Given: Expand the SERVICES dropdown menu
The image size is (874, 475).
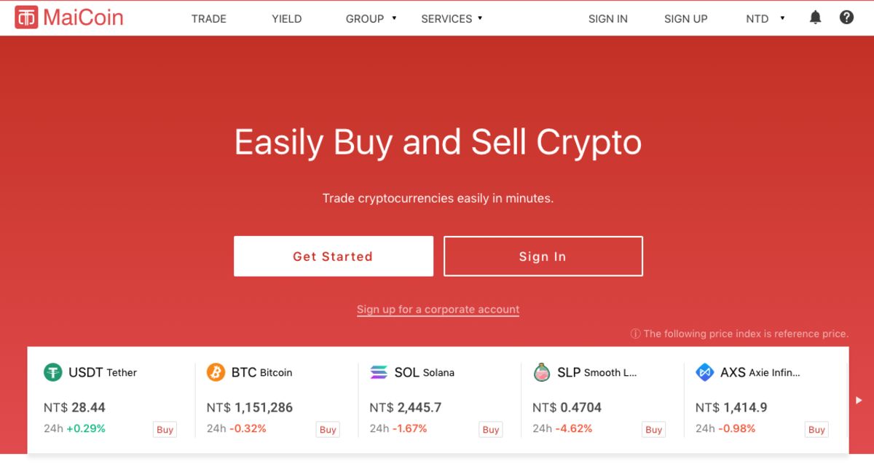Looking at the screenshot, I should pyautogui.click(x=452, y=19).
